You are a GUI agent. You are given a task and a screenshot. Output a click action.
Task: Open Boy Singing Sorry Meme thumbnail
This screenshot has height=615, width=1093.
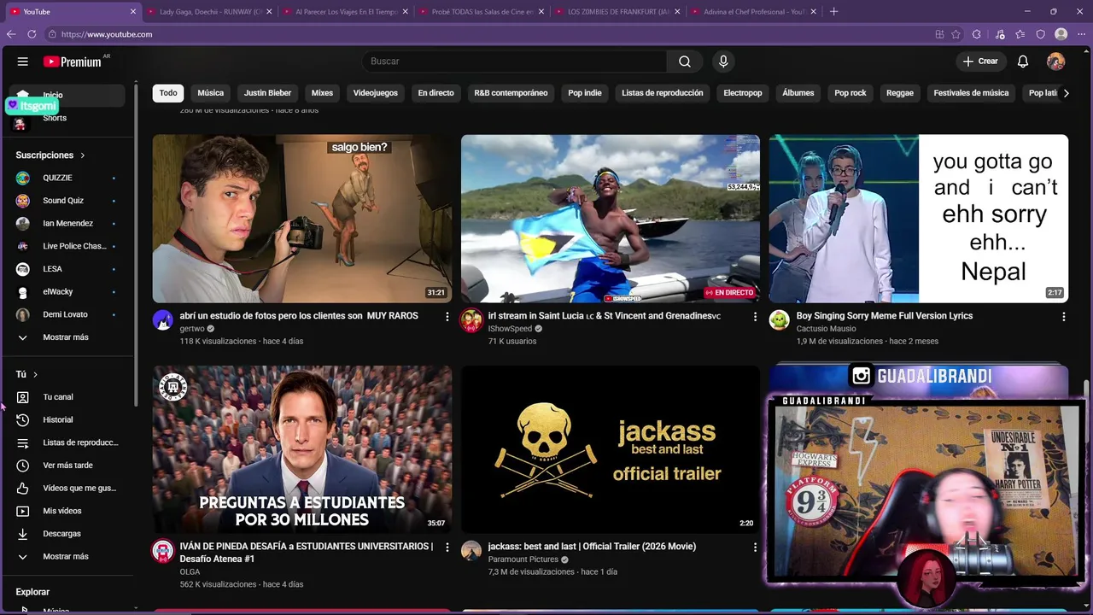pyautogui.click(x=919, y=219)
